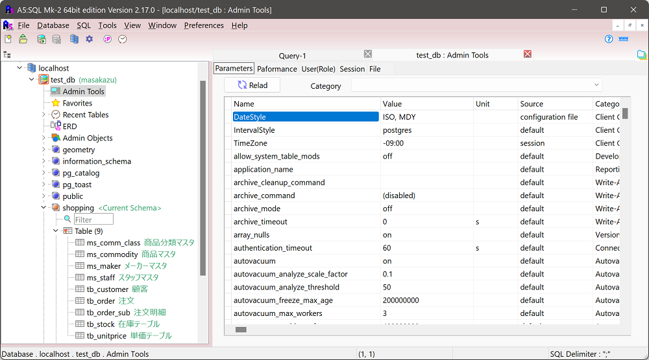
Task: Click the parameter grid vertical scrollbar thumb
Action: click(625, 113)
